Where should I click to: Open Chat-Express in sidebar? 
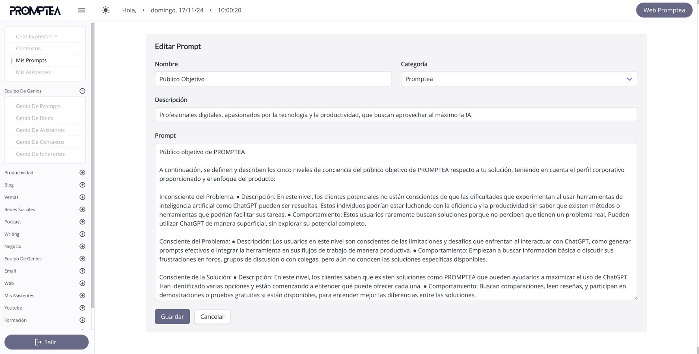pos(37,37)
